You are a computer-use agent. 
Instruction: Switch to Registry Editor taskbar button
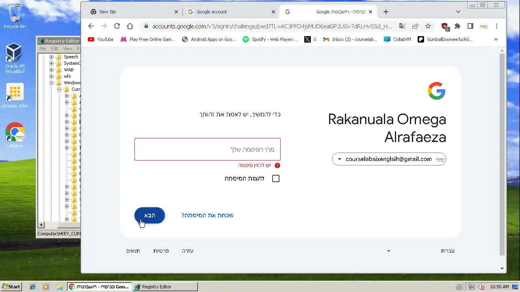(165, 287)
